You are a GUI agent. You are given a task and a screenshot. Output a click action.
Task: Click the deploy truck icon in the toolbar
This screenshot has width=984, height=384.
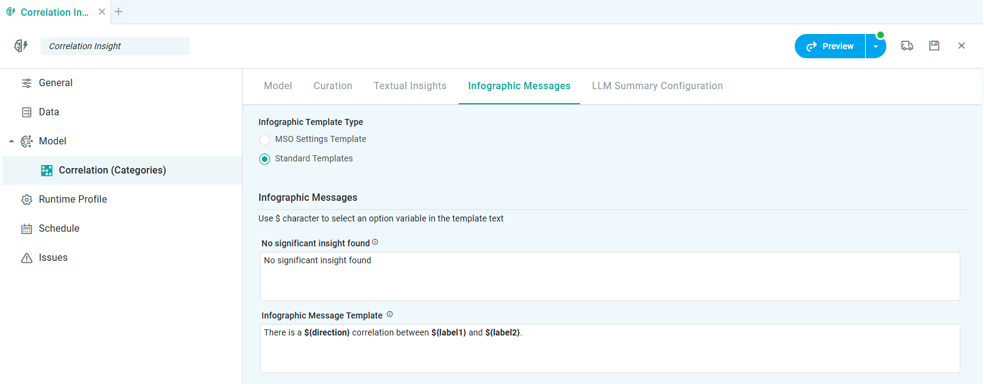point(907,45)
